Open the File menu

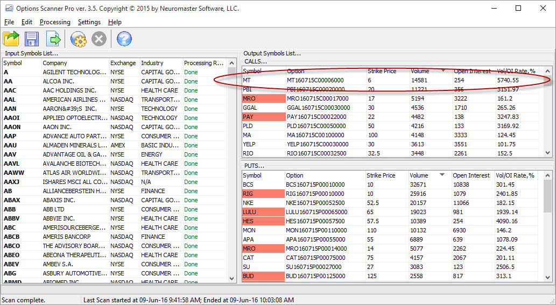(9, 22)
